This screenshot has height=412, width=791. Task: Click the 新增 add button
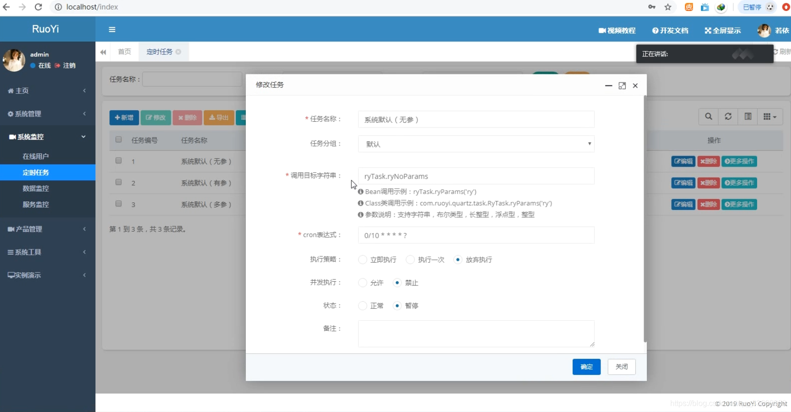(124, 117)
